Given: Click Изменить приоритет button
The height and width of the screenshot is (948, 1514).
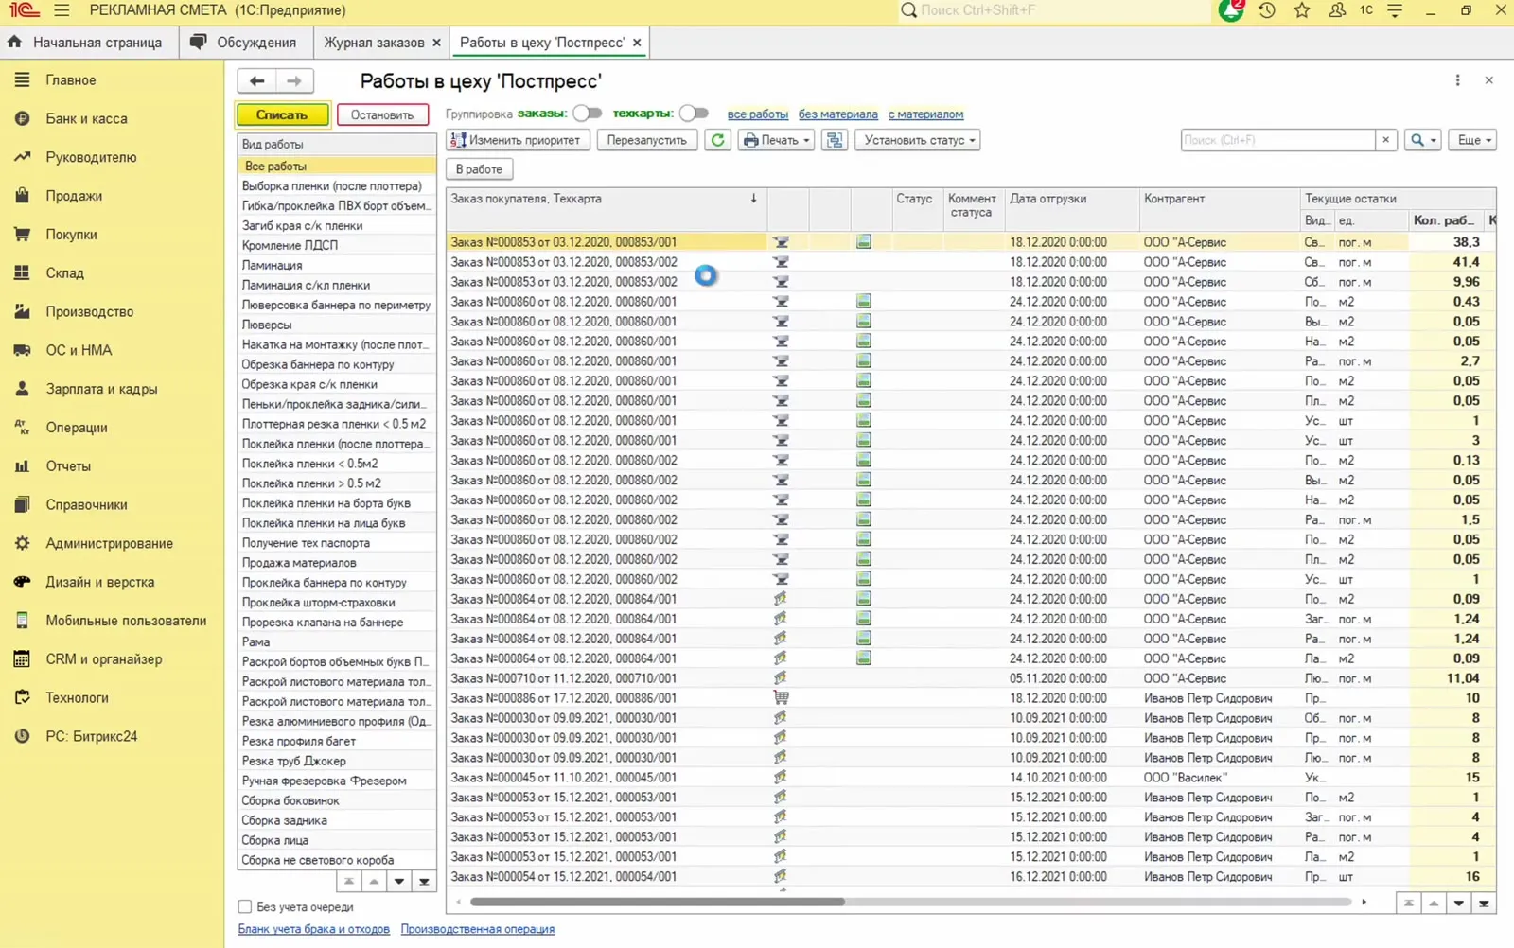Looking at the screenshot, I should tap(519, 140).
